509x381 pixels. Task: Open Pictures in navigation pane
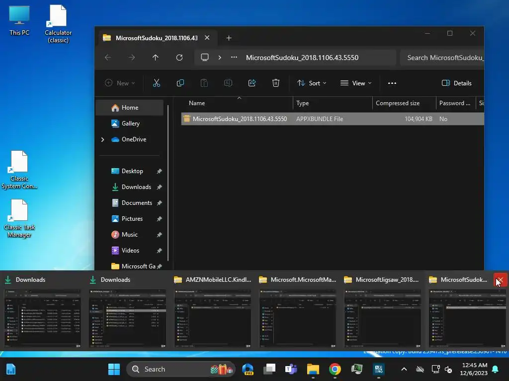coord(132,219)
